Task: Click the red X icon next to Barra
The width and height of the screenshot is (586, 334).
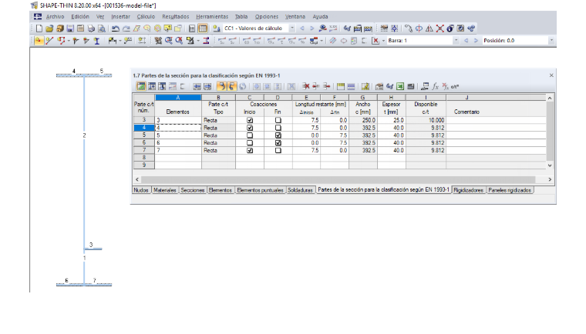Action: [376, 41]
